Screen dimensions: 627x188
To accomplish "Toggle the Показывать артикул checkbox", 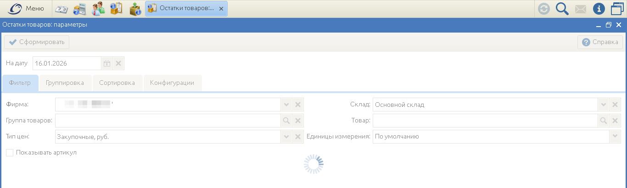I will 10,153.
